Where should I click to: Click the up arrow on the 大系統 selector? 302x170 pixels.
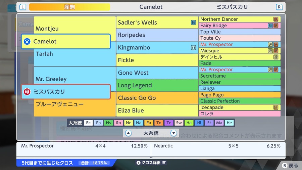128,133
